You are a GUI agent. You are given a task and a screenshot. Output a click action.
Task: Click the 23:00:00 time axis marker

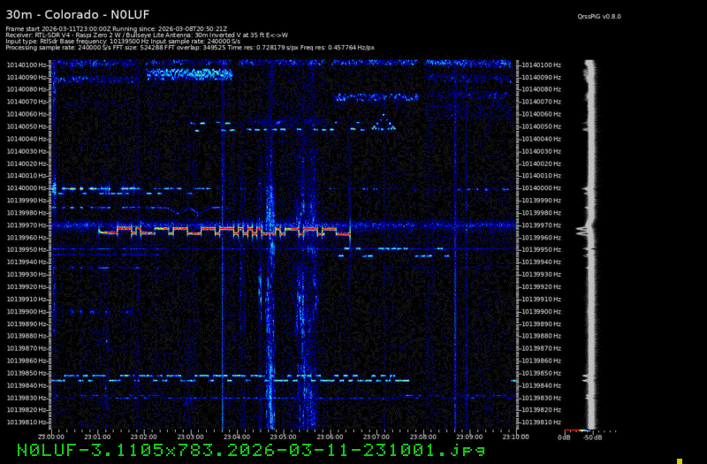(51, 436)
